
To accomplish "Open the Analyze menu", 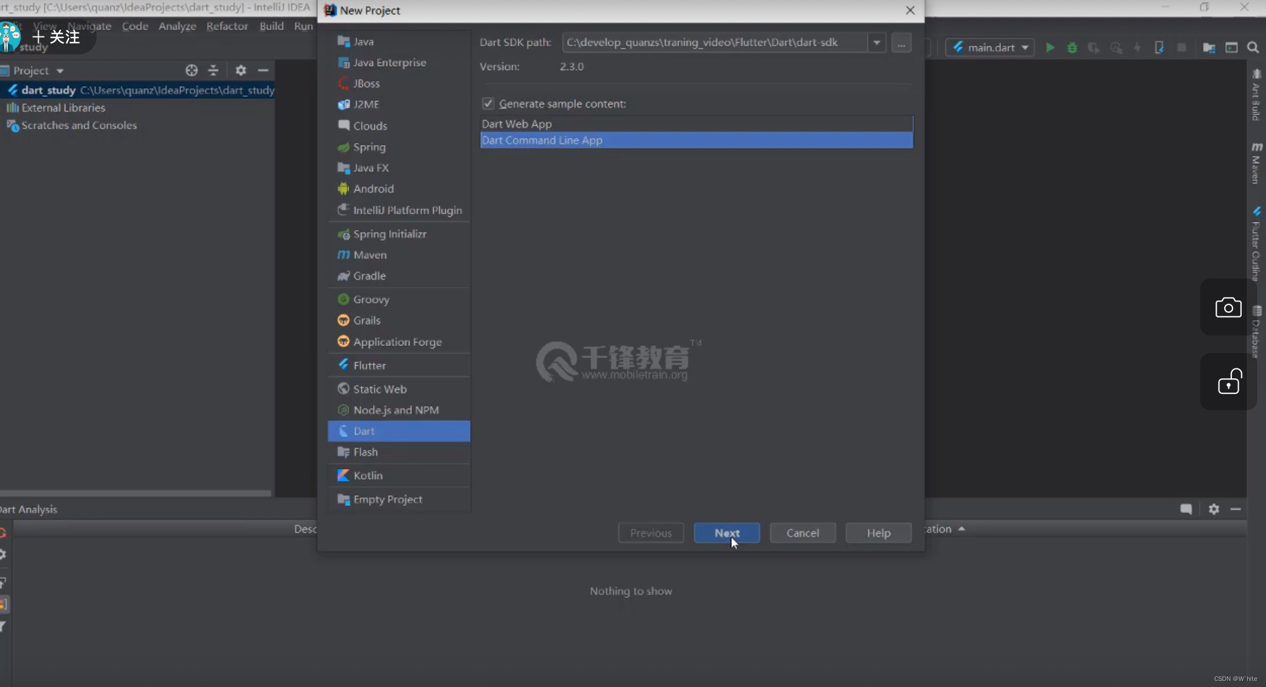I will click(177, 26).
